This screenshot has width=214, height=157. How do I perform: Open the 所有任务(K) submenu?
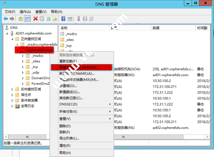(82, 112)
